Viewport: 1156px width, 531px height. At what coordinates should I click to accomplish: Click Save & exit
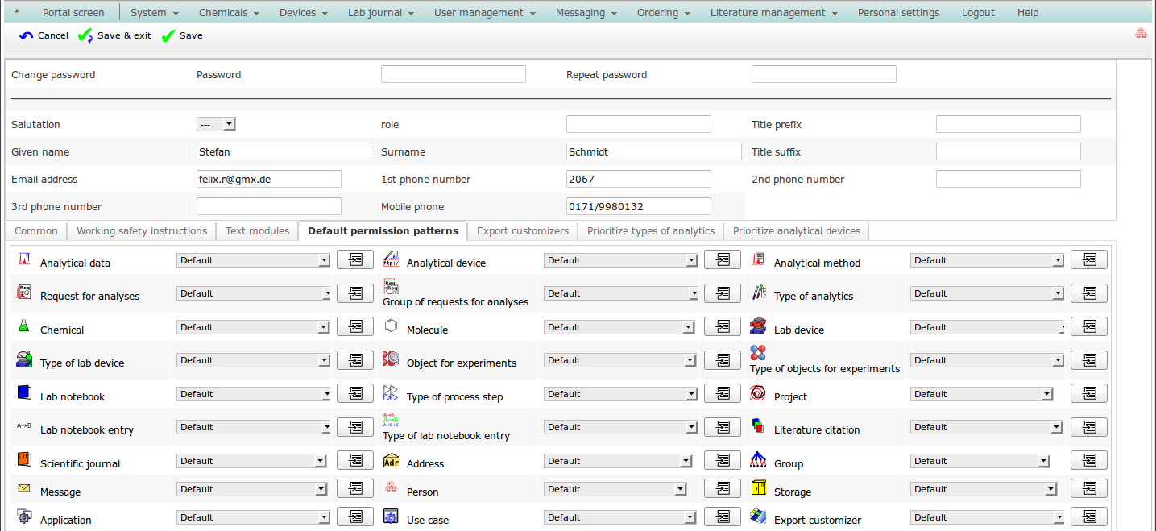tap(115, 35)
